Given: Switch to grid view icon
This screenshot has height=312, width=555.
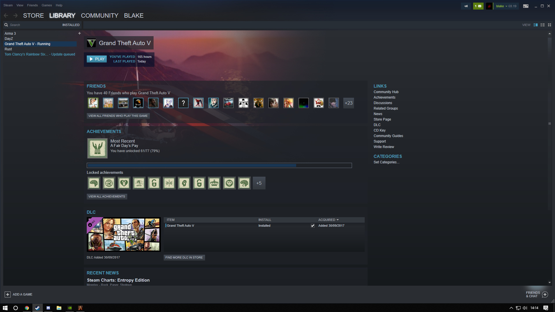Looking at the screenshot, I should 550,25.
